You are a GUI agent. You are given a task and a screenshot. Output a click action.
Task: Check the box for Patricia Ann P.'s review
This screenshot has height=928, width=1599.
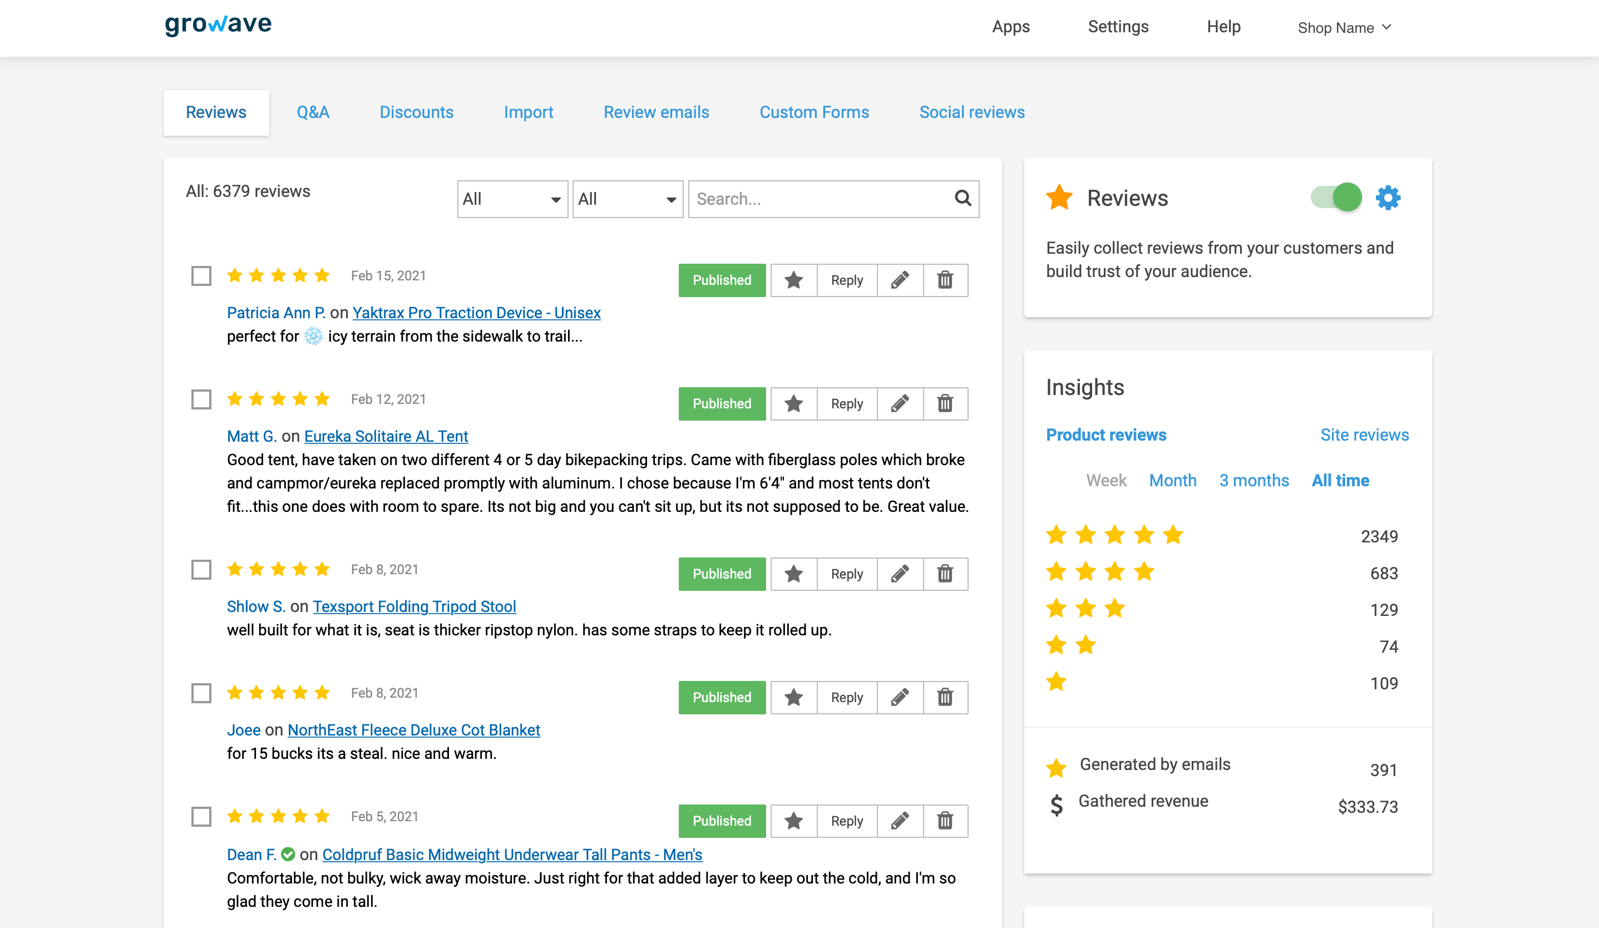[x=201, y=276]
